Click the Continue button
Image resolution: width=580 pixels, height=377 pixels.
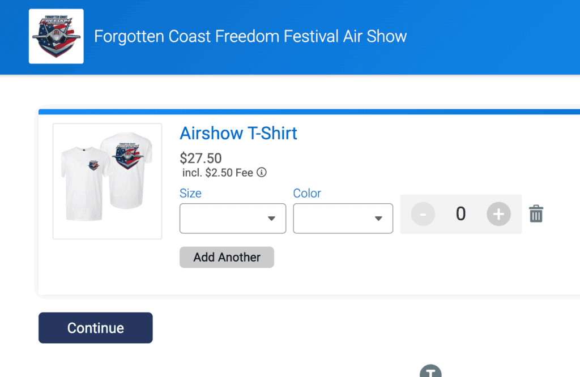pos(95,327)
